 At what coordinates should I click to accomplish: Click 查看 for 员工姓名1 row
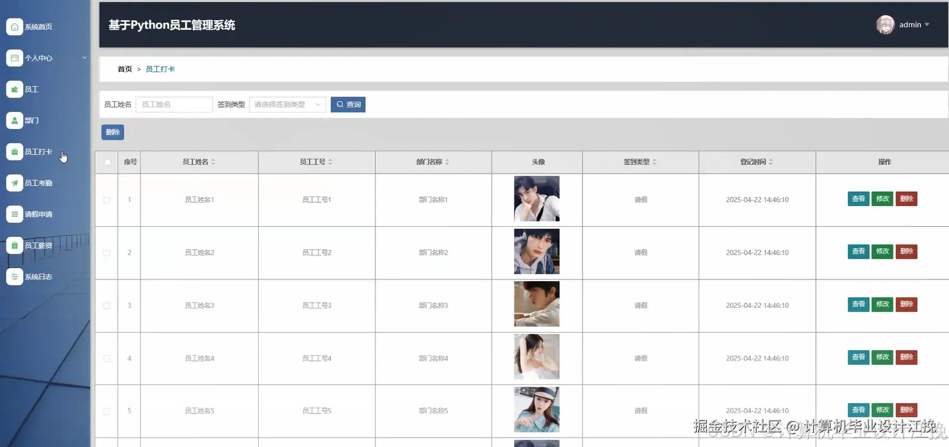coord(858,199)
